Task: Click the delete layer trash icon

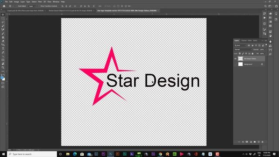Action: tap(262, 142)
